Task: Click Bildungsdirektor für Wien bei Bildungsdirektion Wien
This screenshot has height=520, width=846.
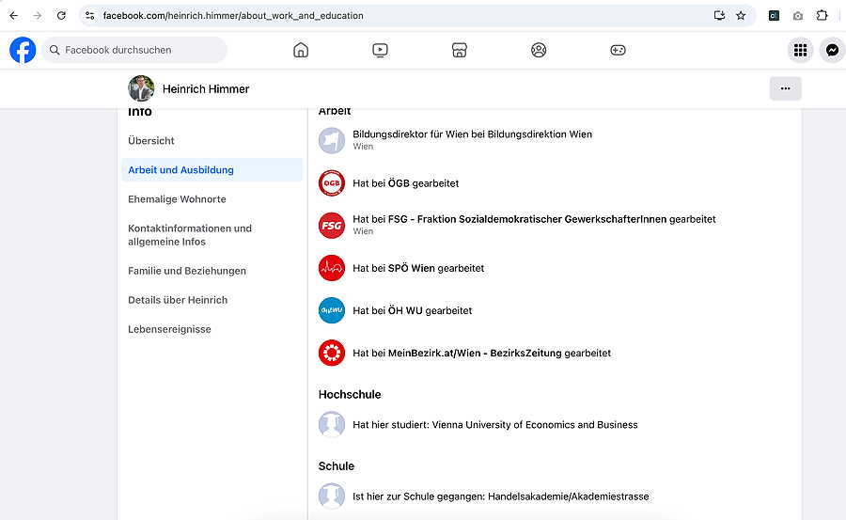Action: pyautogui.click(x=472, y=134)
